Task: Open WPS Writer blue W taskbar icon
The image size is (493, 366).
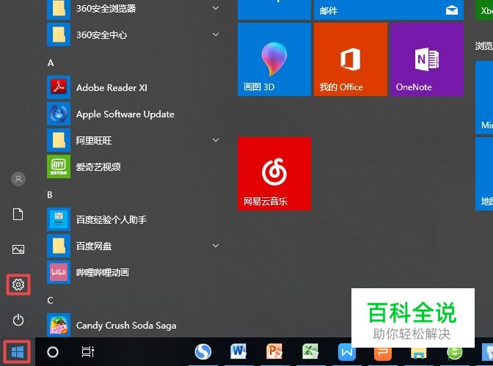Action: pyautogui.click(x=346, y=353)
